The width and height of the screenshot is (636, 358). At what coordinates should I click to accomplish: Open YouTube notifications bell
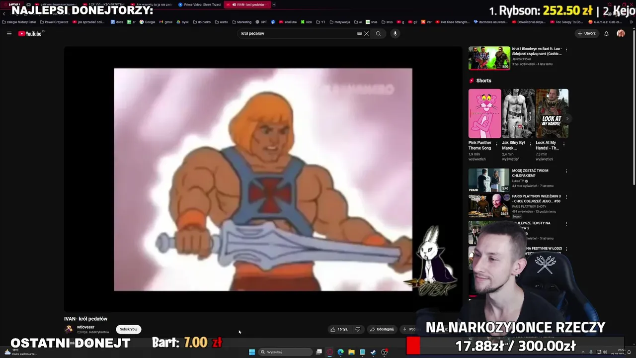click(606, 33)
